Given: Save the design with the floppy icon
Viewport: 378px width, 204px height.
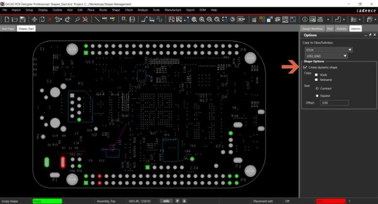Looking at the screenshot, I should (22, 19).
